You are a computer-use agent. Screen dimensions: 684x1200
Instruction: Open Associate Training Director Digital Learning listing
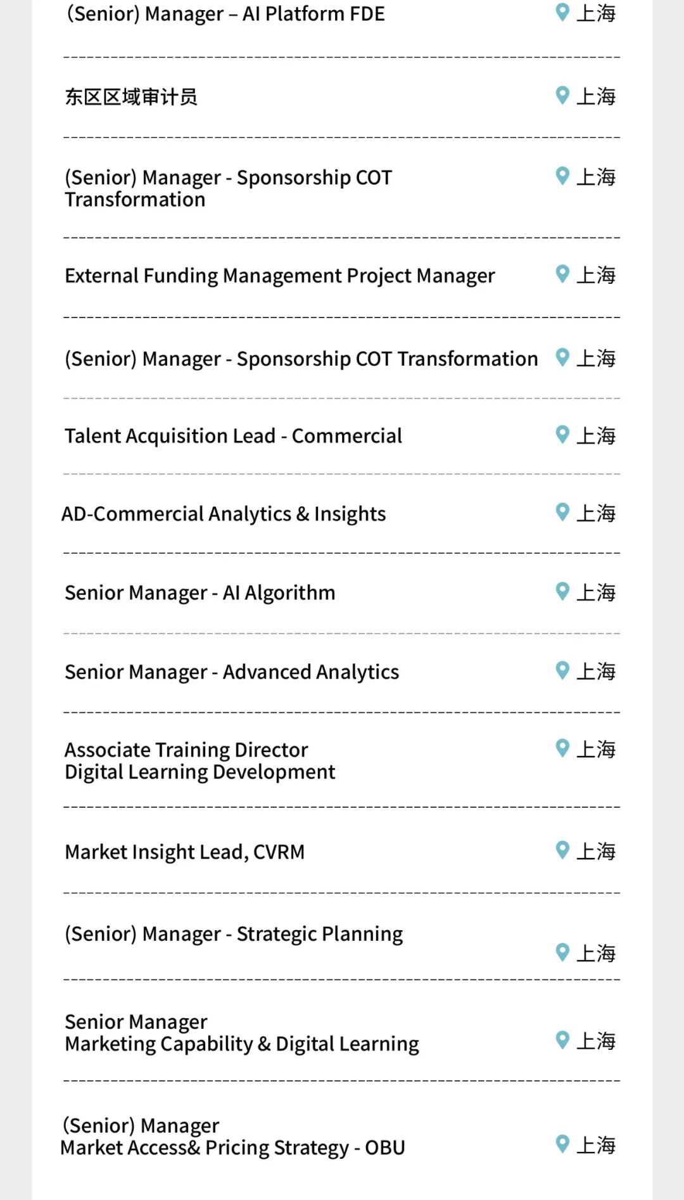pyautogui.click(x=199, y=761)
